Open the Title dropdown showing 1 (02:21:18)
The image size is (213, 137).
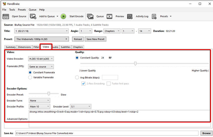[42, 31]
